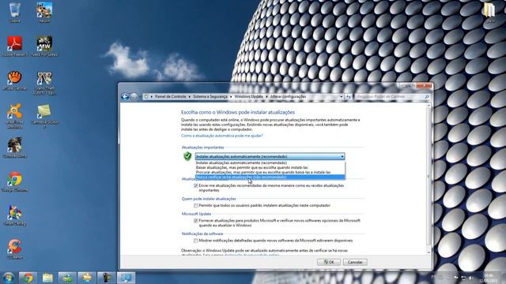506x284 pixels.
Task: Select 'Baixar atualizações, mas permitir' option
Action: [x=270, y=167]
